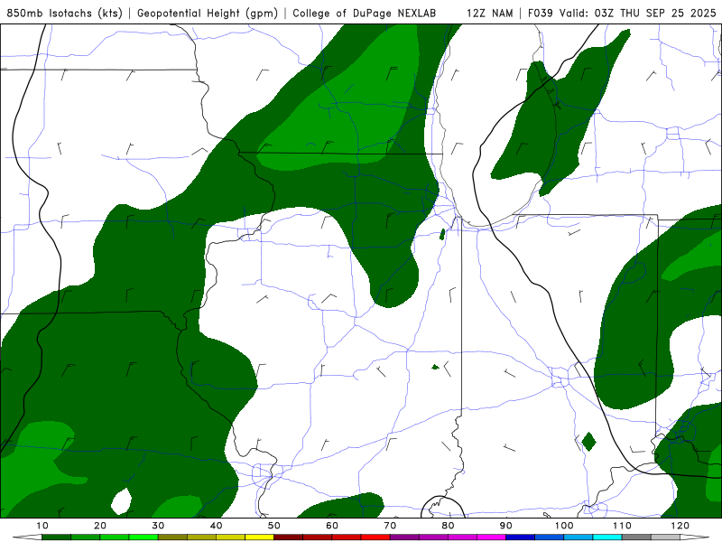Click the legend value 80

click(x=448, y=526)
